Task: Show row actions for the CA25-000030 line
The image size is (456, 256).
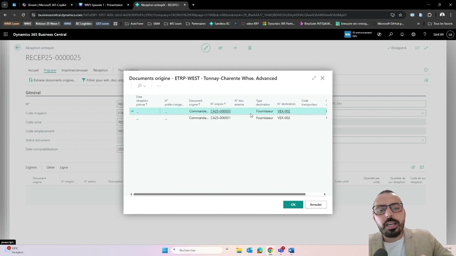Action: 160,111
